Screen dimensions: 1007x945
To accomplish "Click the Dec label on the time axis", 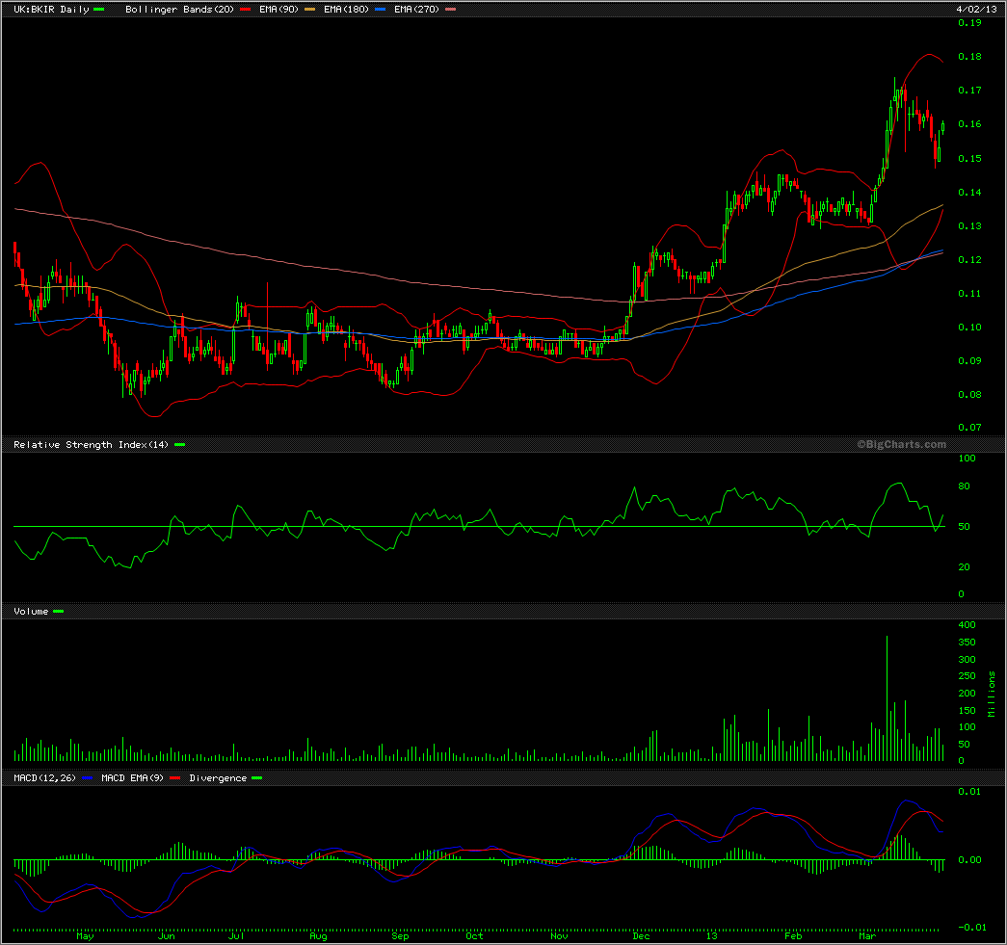I will [642, 935].
